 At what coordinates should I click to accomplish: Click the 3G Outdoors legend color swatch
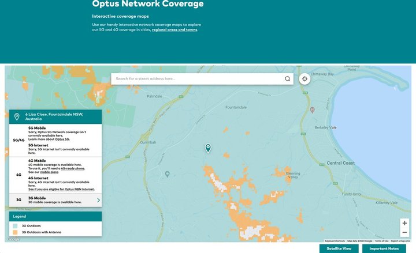click(16, 226)
